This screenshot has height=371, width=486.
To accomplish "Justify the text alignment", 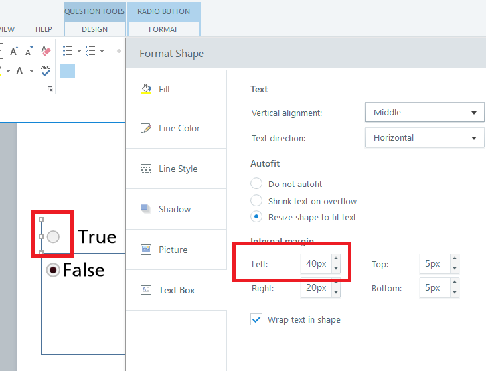I will click(x=112, y=71).
